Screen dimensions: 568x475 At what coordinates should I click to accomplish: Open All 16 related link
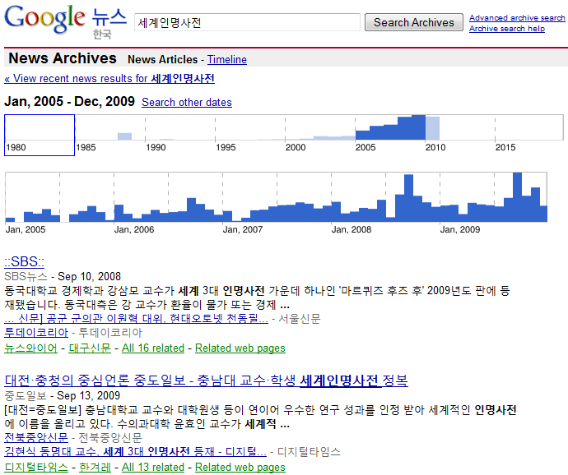[x=153, y=348]
